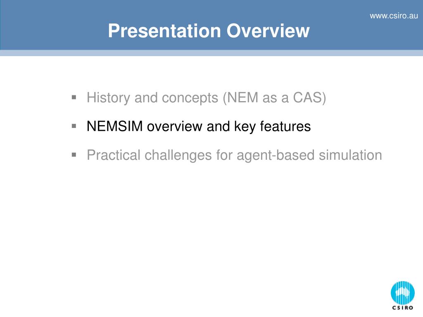Screen dimensions: 423x317
Task: Select the Presentation Overview title
Action: [209, 31]
